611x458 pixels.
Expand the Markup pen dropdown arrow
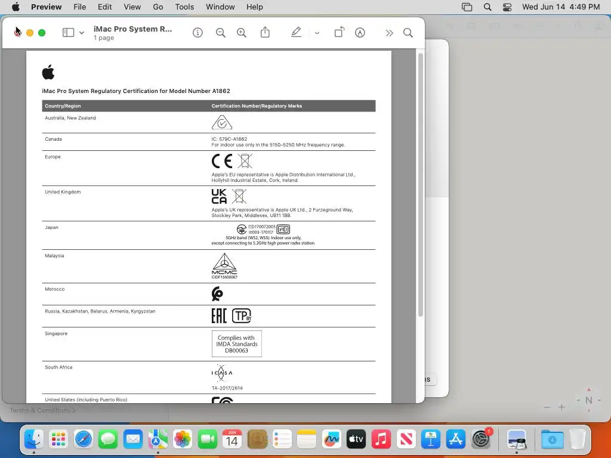pyautogui.click(x=317, y=33)
